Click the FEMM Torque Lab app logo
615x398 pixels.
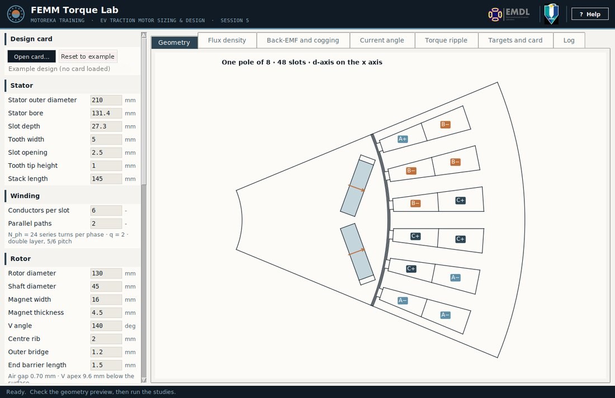16,14
